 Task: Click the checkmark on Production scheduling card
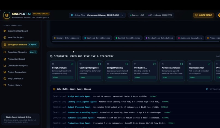tap(154, 64)
